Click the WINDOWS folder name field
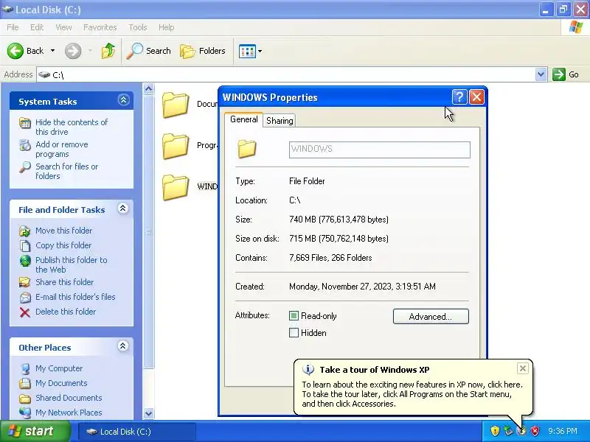590x442 pixels. 380,150
